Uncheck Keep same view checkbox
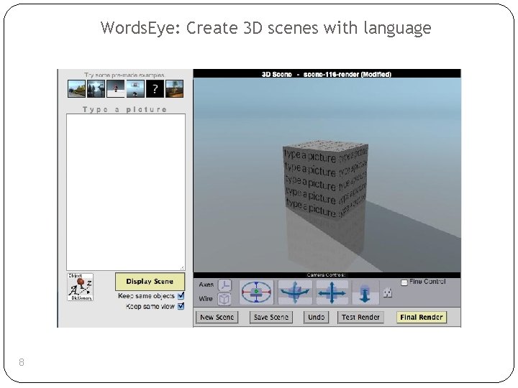518x388 pixels. (x=181, y=306)
